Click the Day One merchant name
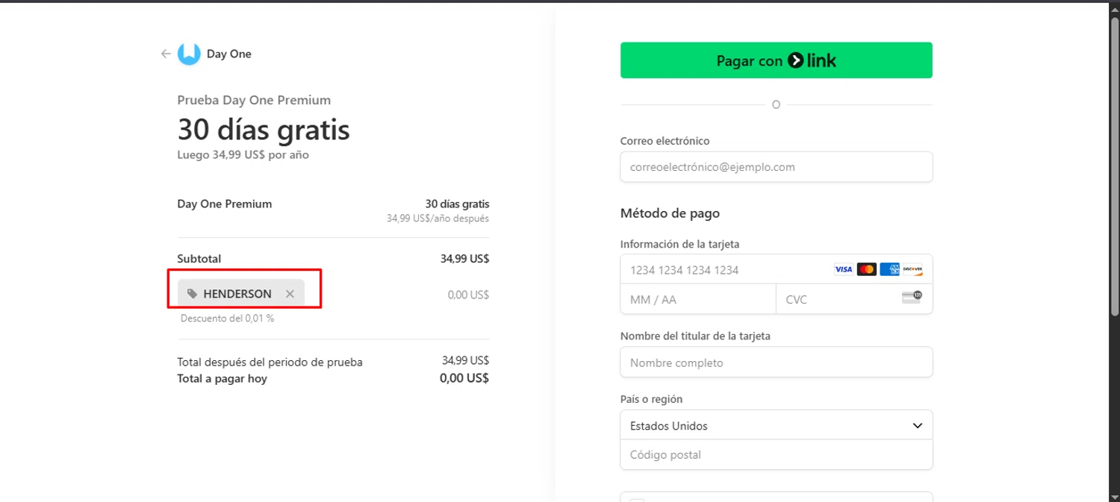 pyautogui.click(x=229, y=54)
